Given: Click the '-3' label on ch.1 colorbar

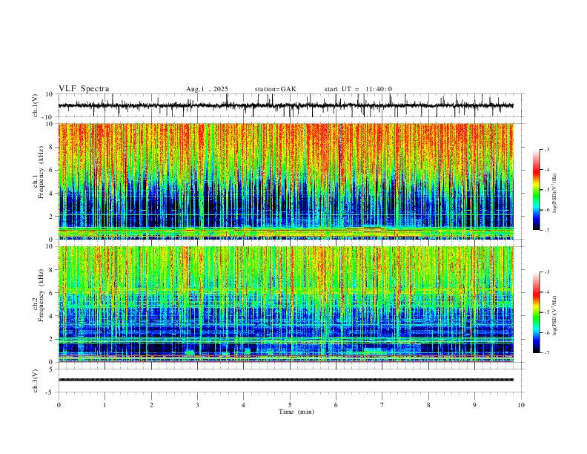Looking at the screenshot, I should [546, 149].
